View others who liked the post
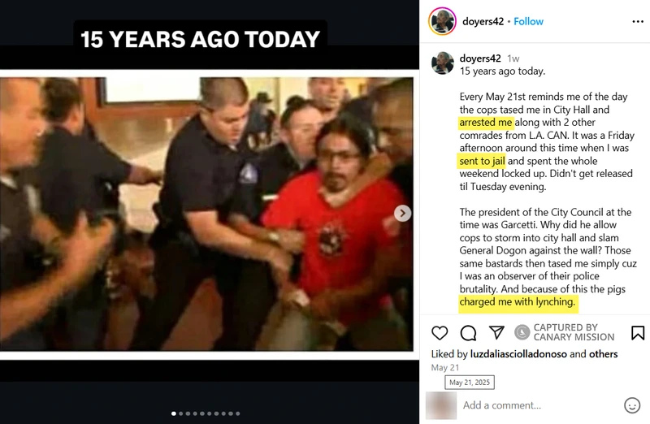The height and width of the screenshot is (424, 650). [603, 354]
